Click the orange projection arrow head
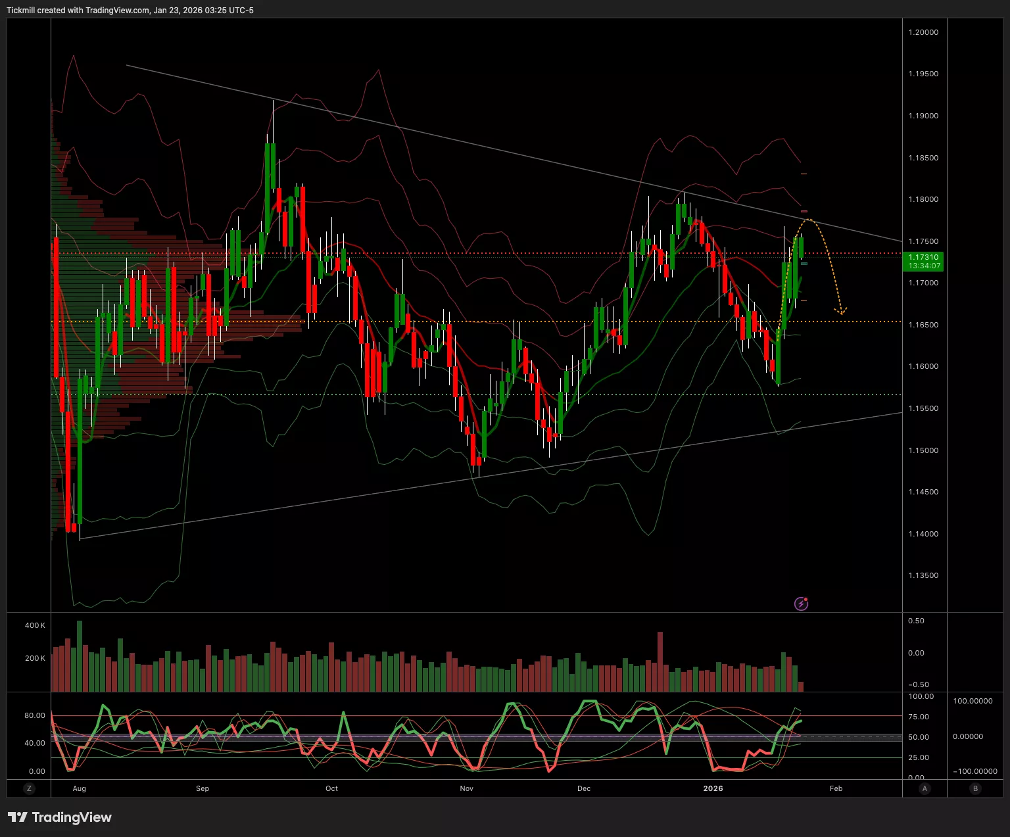This screenshot has width=1010, height=837. pos(840,310)
